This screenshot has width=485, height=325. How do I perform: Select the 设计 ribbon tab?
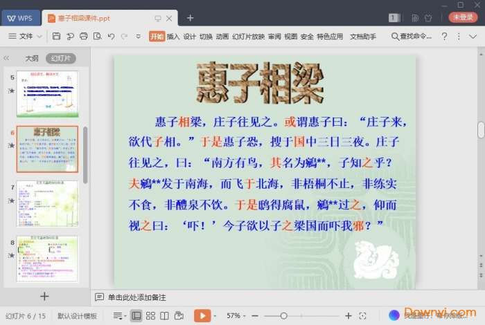pyautogui.click(x=190, y=37)
